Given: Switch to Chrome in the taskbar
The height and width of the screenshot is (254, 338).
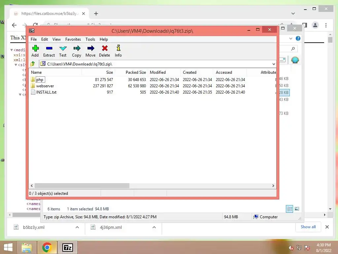Looking at the screenshot, I should tap(47, 247).
